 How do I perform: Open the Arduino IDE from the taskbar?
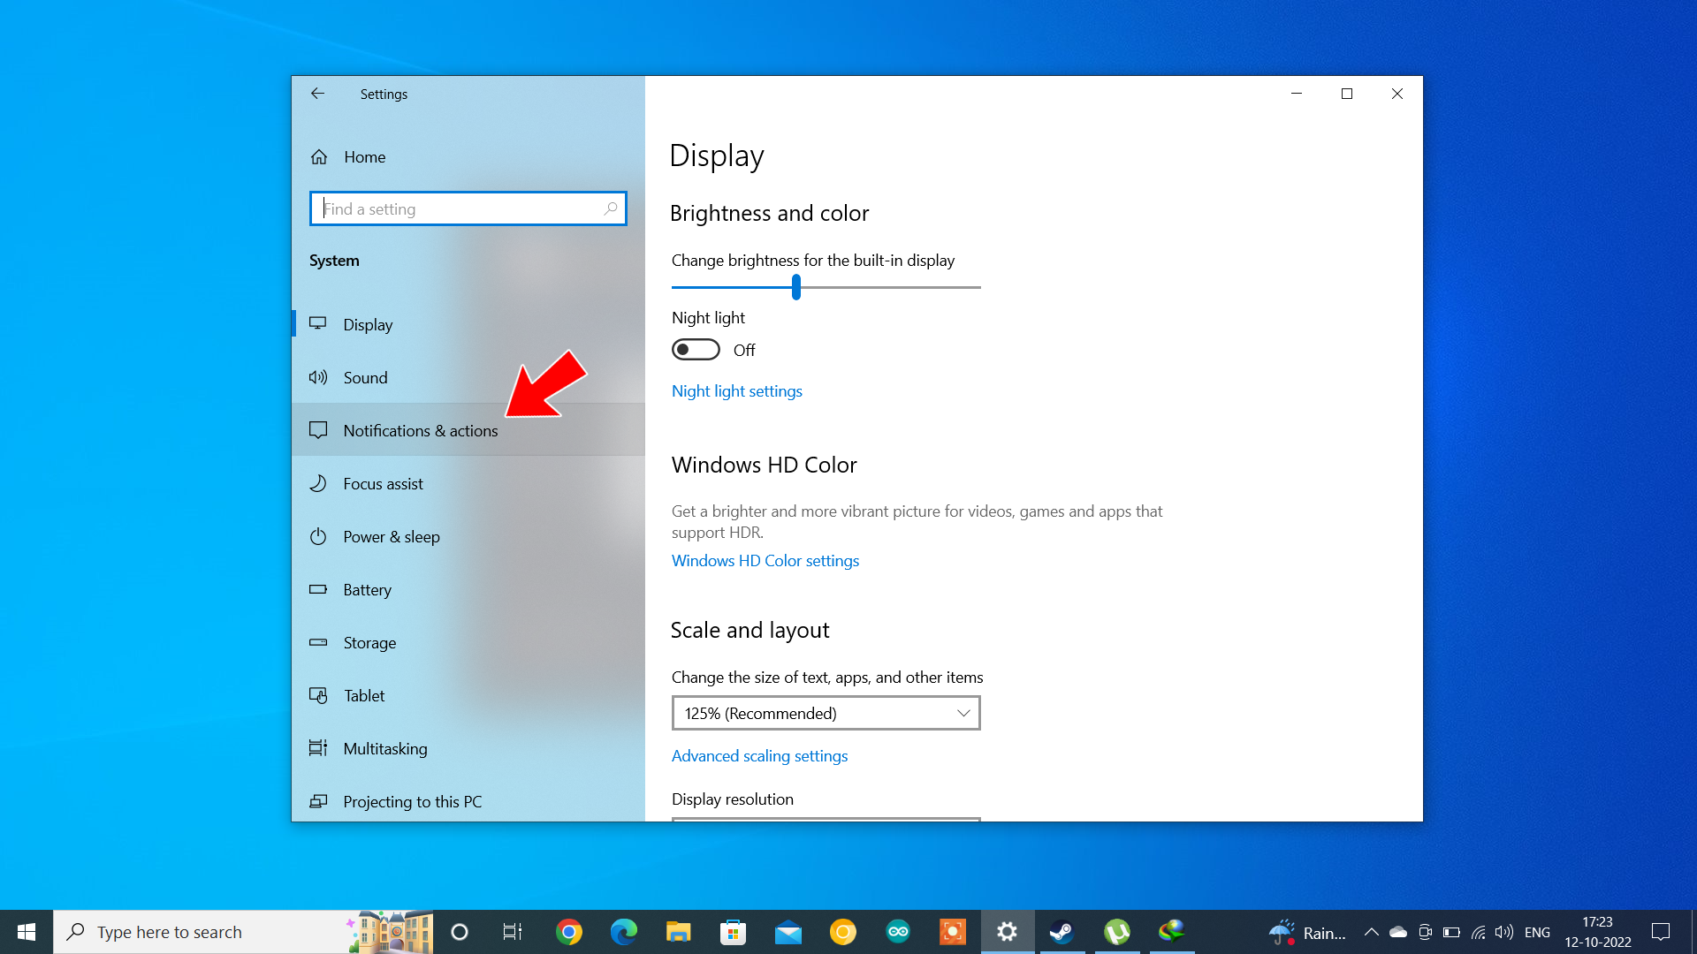(898, 932)
